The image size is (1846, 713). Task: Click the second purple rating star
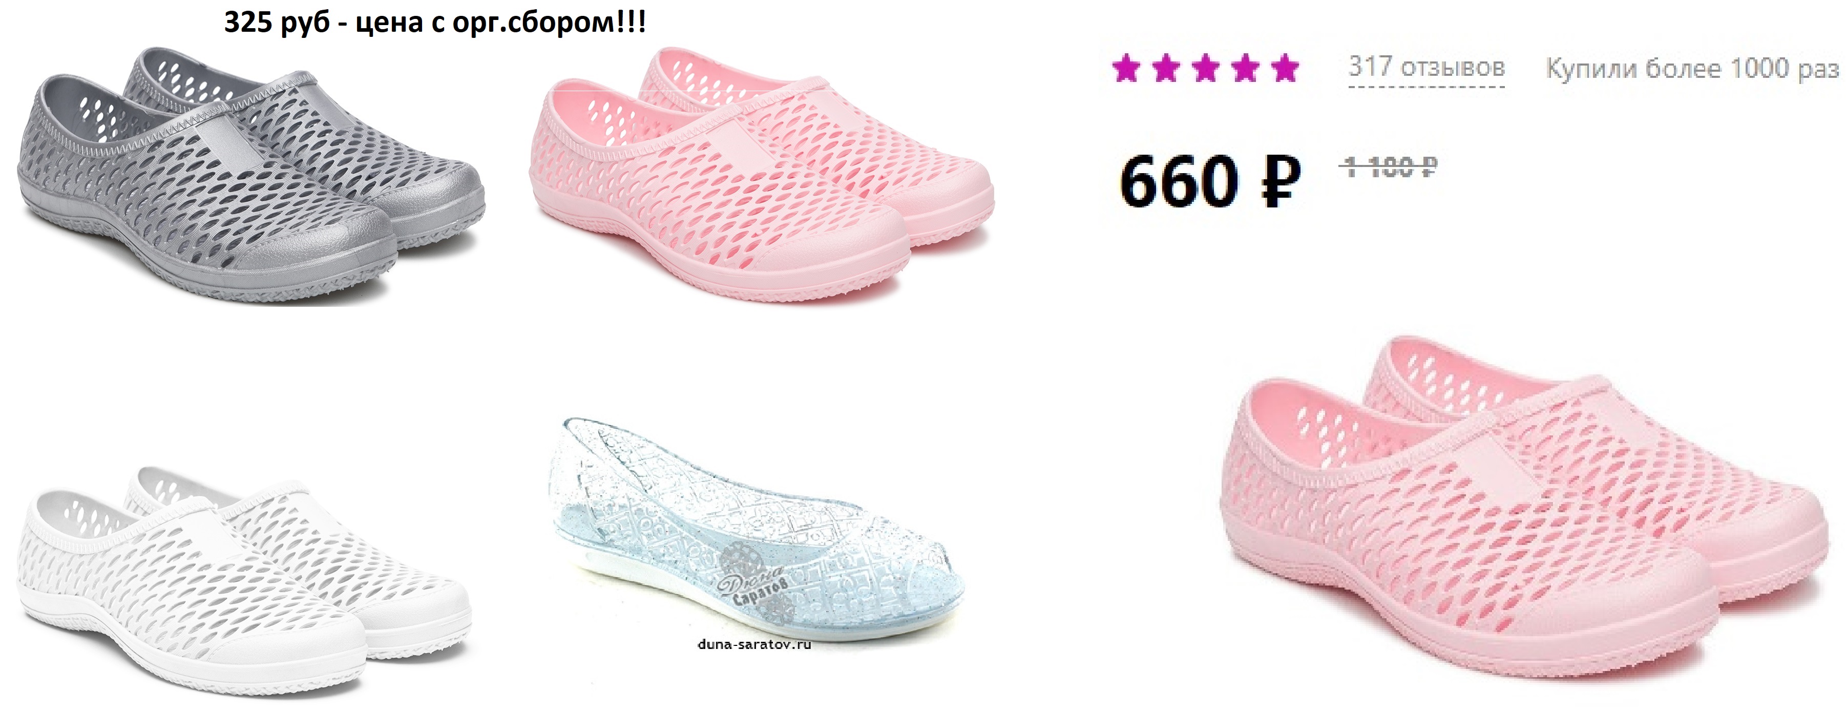click(x=1166, y=69)
